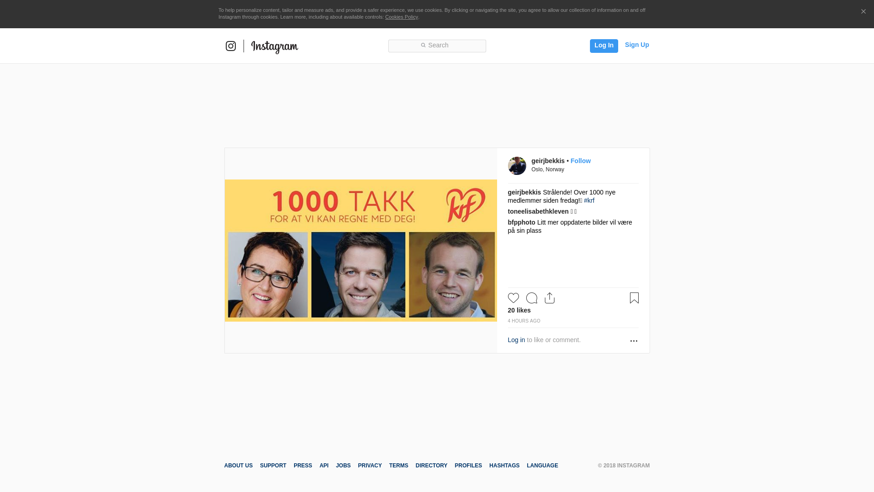Open the Sign Up link

pyautogui.click(x=637, y=45)
